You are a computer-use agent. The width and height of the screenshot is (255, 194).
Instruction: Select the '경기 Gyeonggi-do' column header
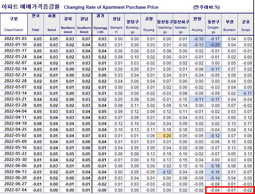coord(100,24)
